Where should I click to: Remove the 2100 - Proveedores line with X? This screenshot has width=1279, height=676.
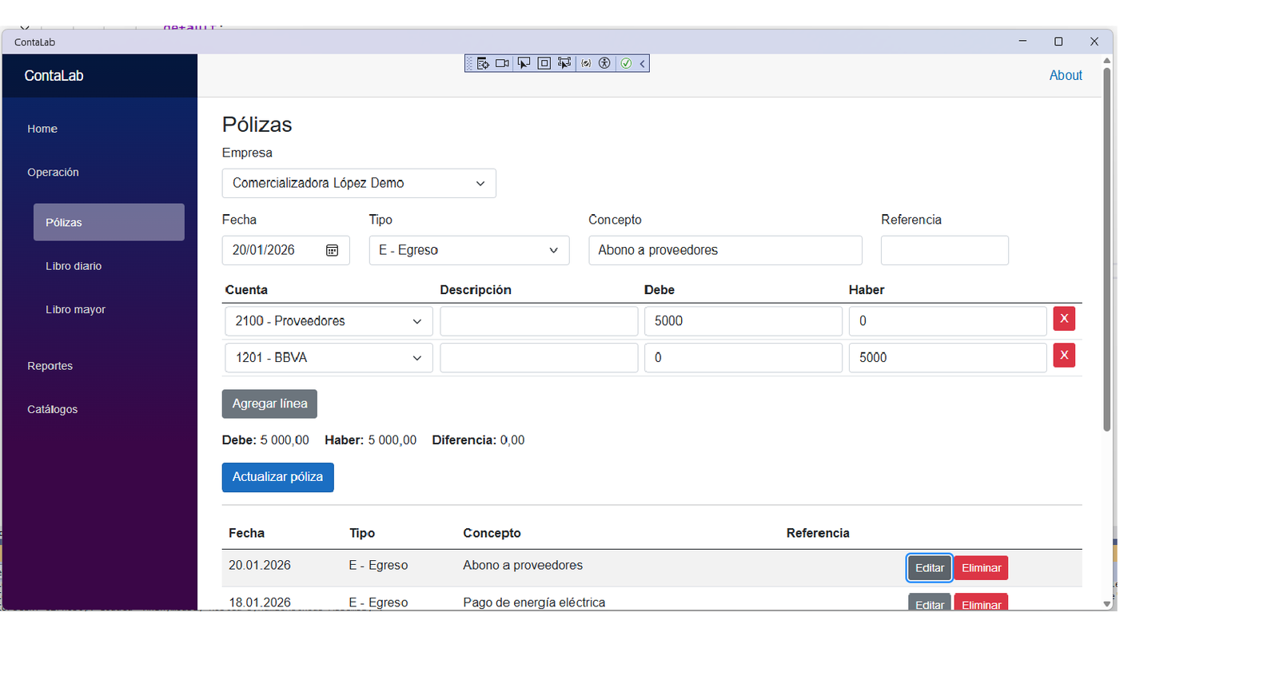[x=1064, y=319]
